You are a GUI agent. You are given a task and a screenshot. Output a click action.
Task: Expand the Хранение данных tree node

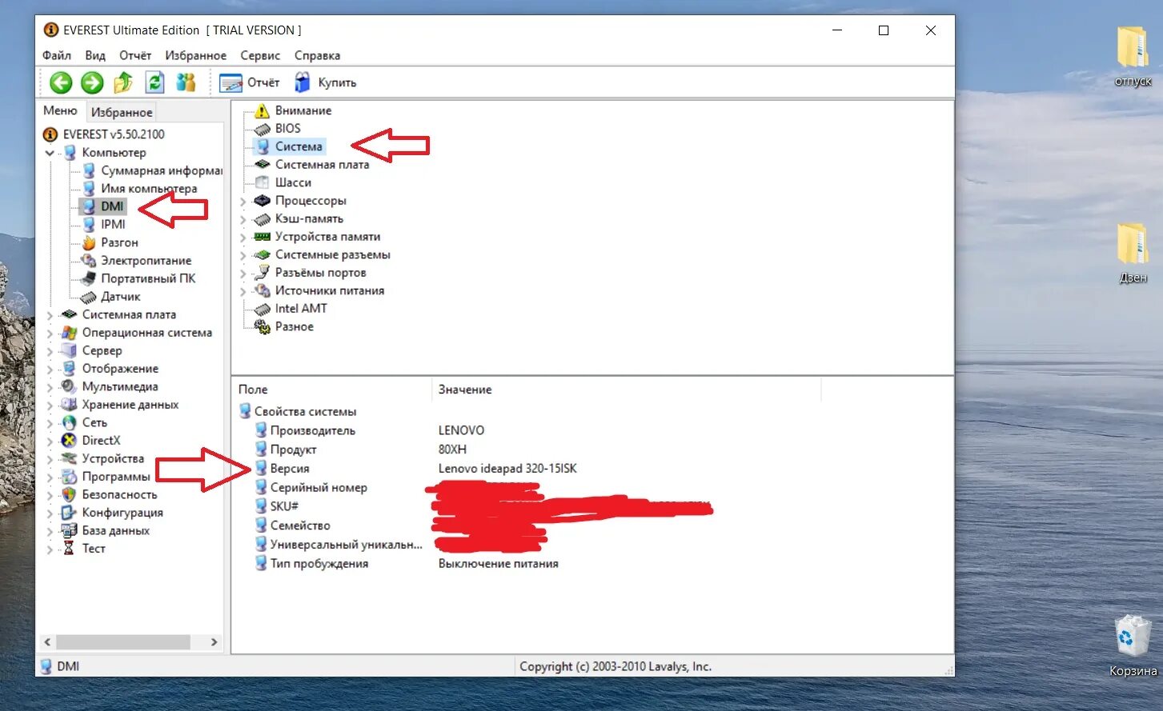[50, 405]
